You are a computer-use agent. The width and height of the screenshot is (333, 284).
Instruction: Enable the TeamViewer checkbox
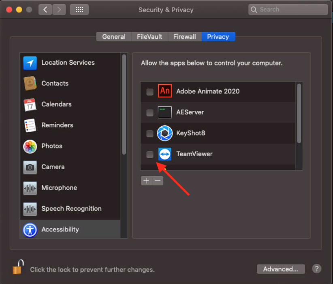coord(150,155)
